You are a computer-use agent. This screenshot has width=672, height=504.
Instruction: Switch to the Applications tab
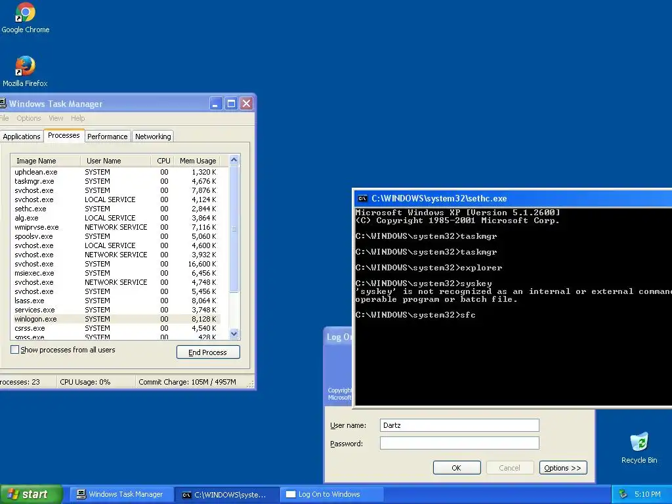(x=22, y=136)
